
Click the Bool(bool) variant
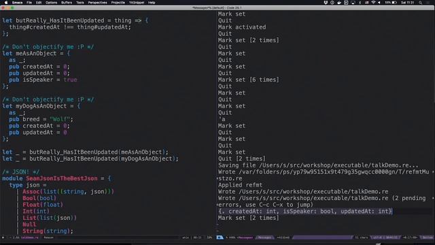(x=39, y=198)
